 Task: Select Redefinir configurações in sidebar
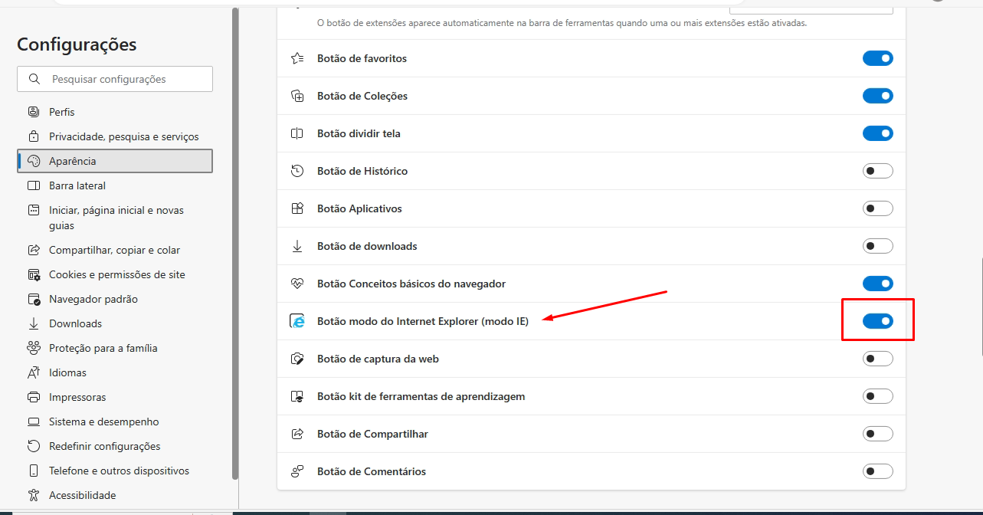pyautogui.click(x=104, y=446)
